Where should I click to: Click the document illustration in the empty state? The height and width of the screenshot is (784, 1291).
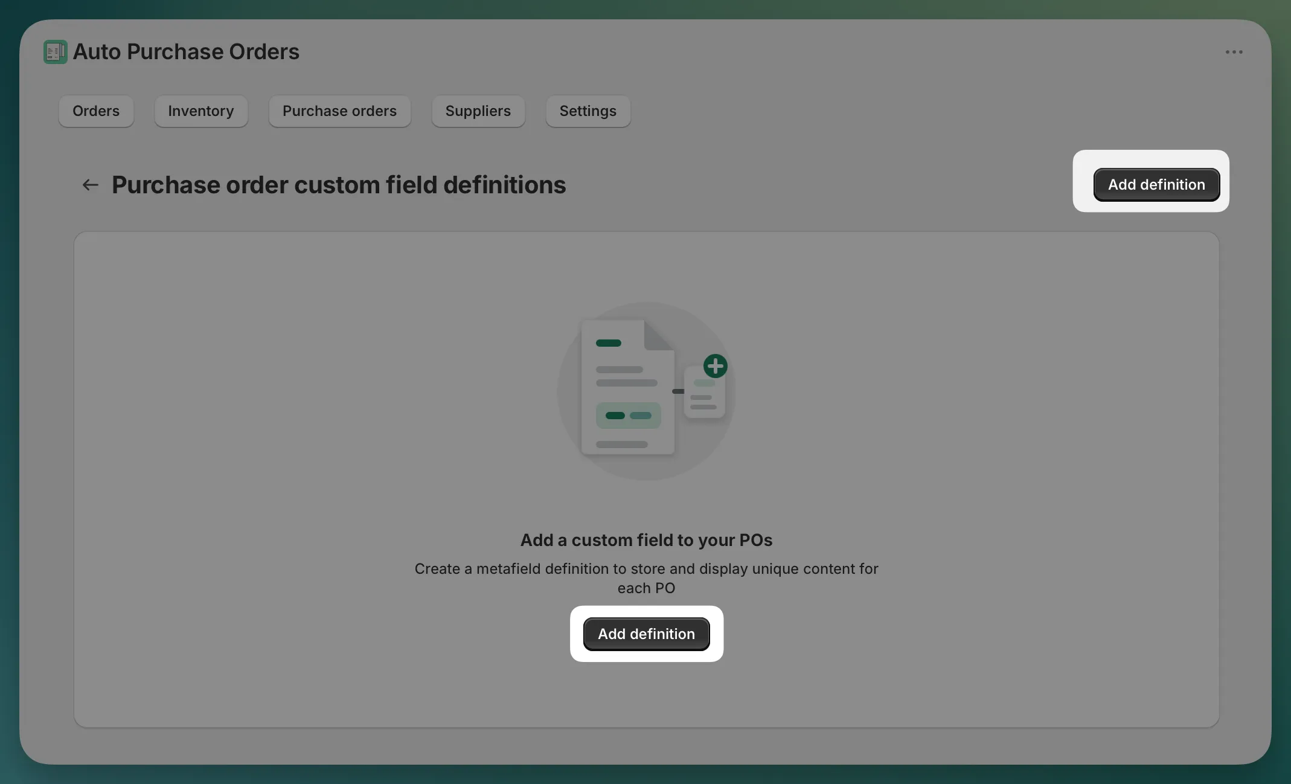pos(646,391)
